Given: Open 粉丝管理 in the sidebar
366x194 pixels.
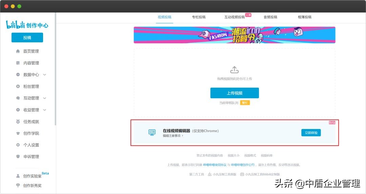Looking at the screenshot, I should tap(31, 87).
